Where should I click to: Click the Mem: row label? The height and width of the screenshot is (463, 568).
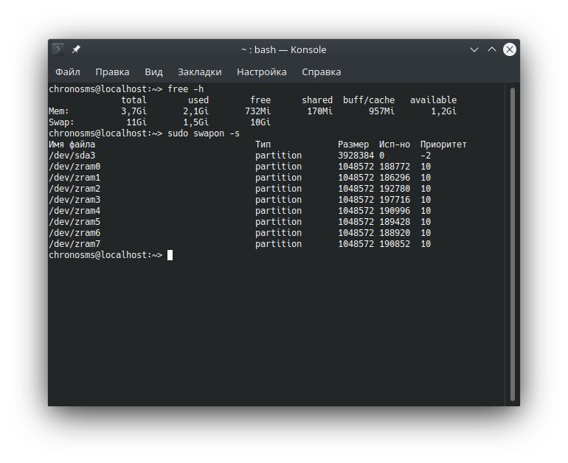(x=59, y=111)
